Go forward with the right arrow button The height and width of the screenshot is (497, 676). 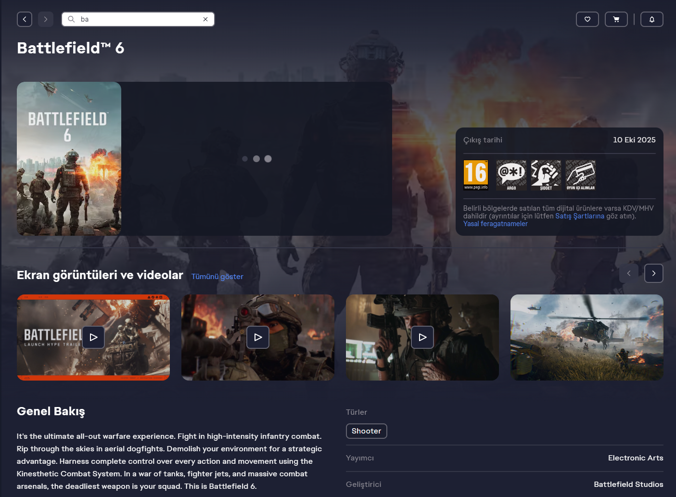pyautogui.click(x=46, y=19)
